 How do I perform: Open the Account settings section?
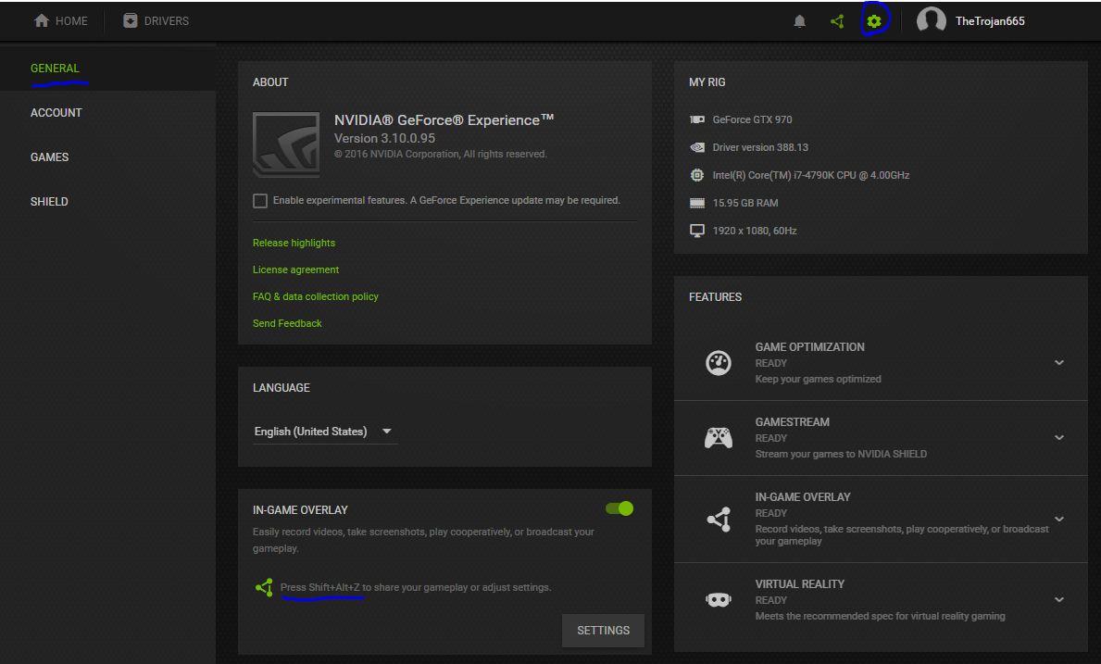point(56,112)
